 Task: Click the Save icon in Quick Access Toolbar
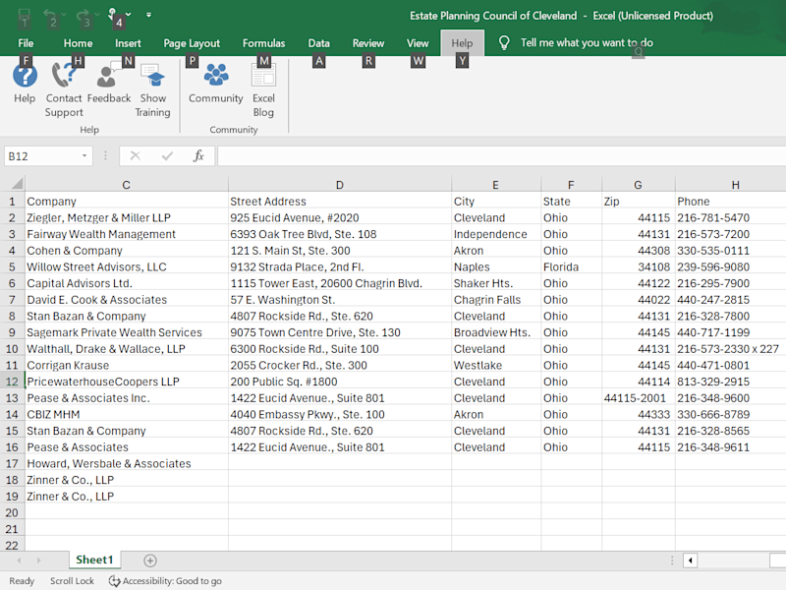[24, 15]
